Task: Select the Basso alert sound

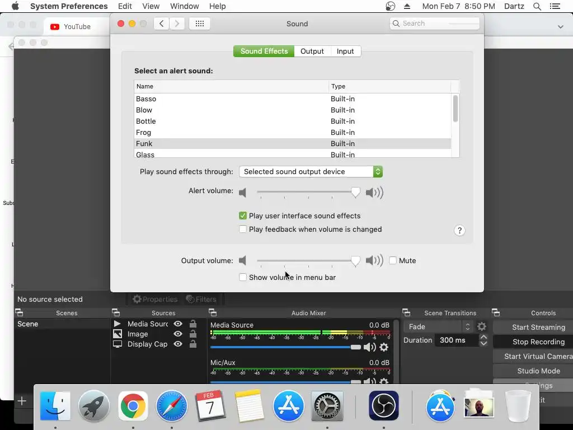Action: pyautogui.click(x=293, y=99)
